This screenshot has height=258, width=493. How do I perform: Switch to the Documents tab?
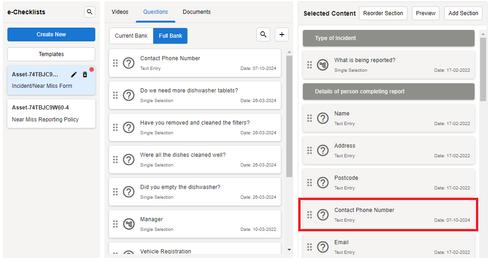(197, 12)
